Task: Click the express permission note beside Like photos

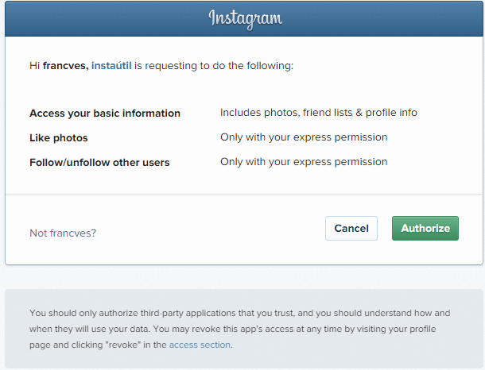Action: (304, 137)
